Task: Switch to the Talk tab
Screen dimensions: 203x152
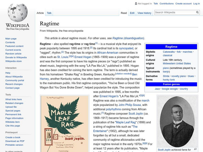Action: click(x=49, y=13)
